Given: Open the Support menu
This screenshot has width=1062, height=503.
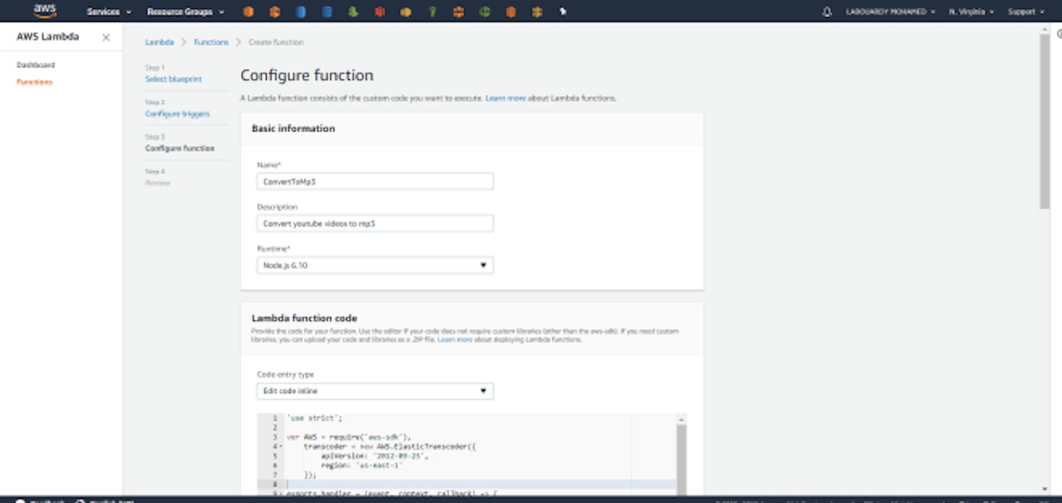Looking at the screenshot, I should pos(1025,12).
